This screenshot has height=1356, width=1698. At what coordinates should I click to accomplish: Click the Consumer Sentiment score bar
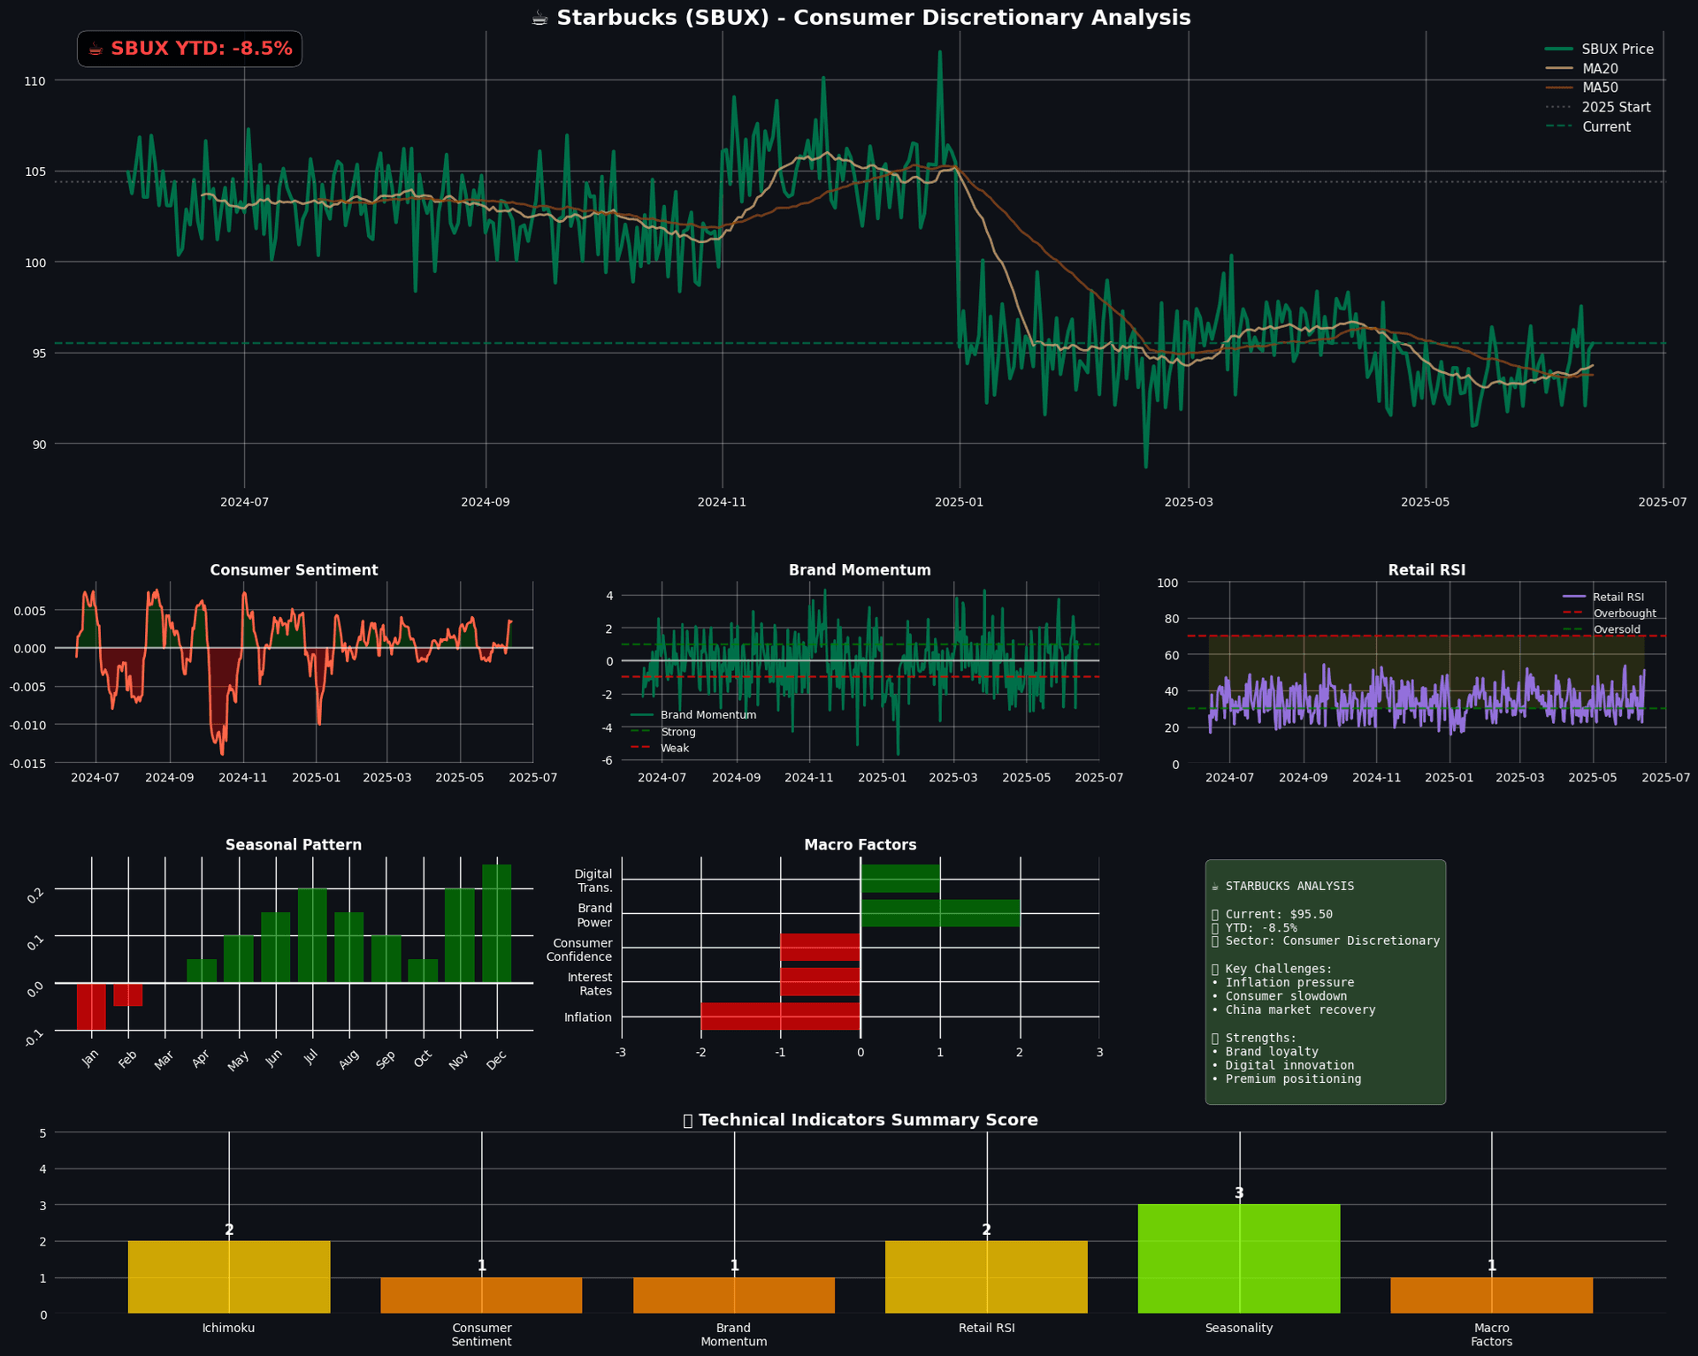click(481, 1296)
